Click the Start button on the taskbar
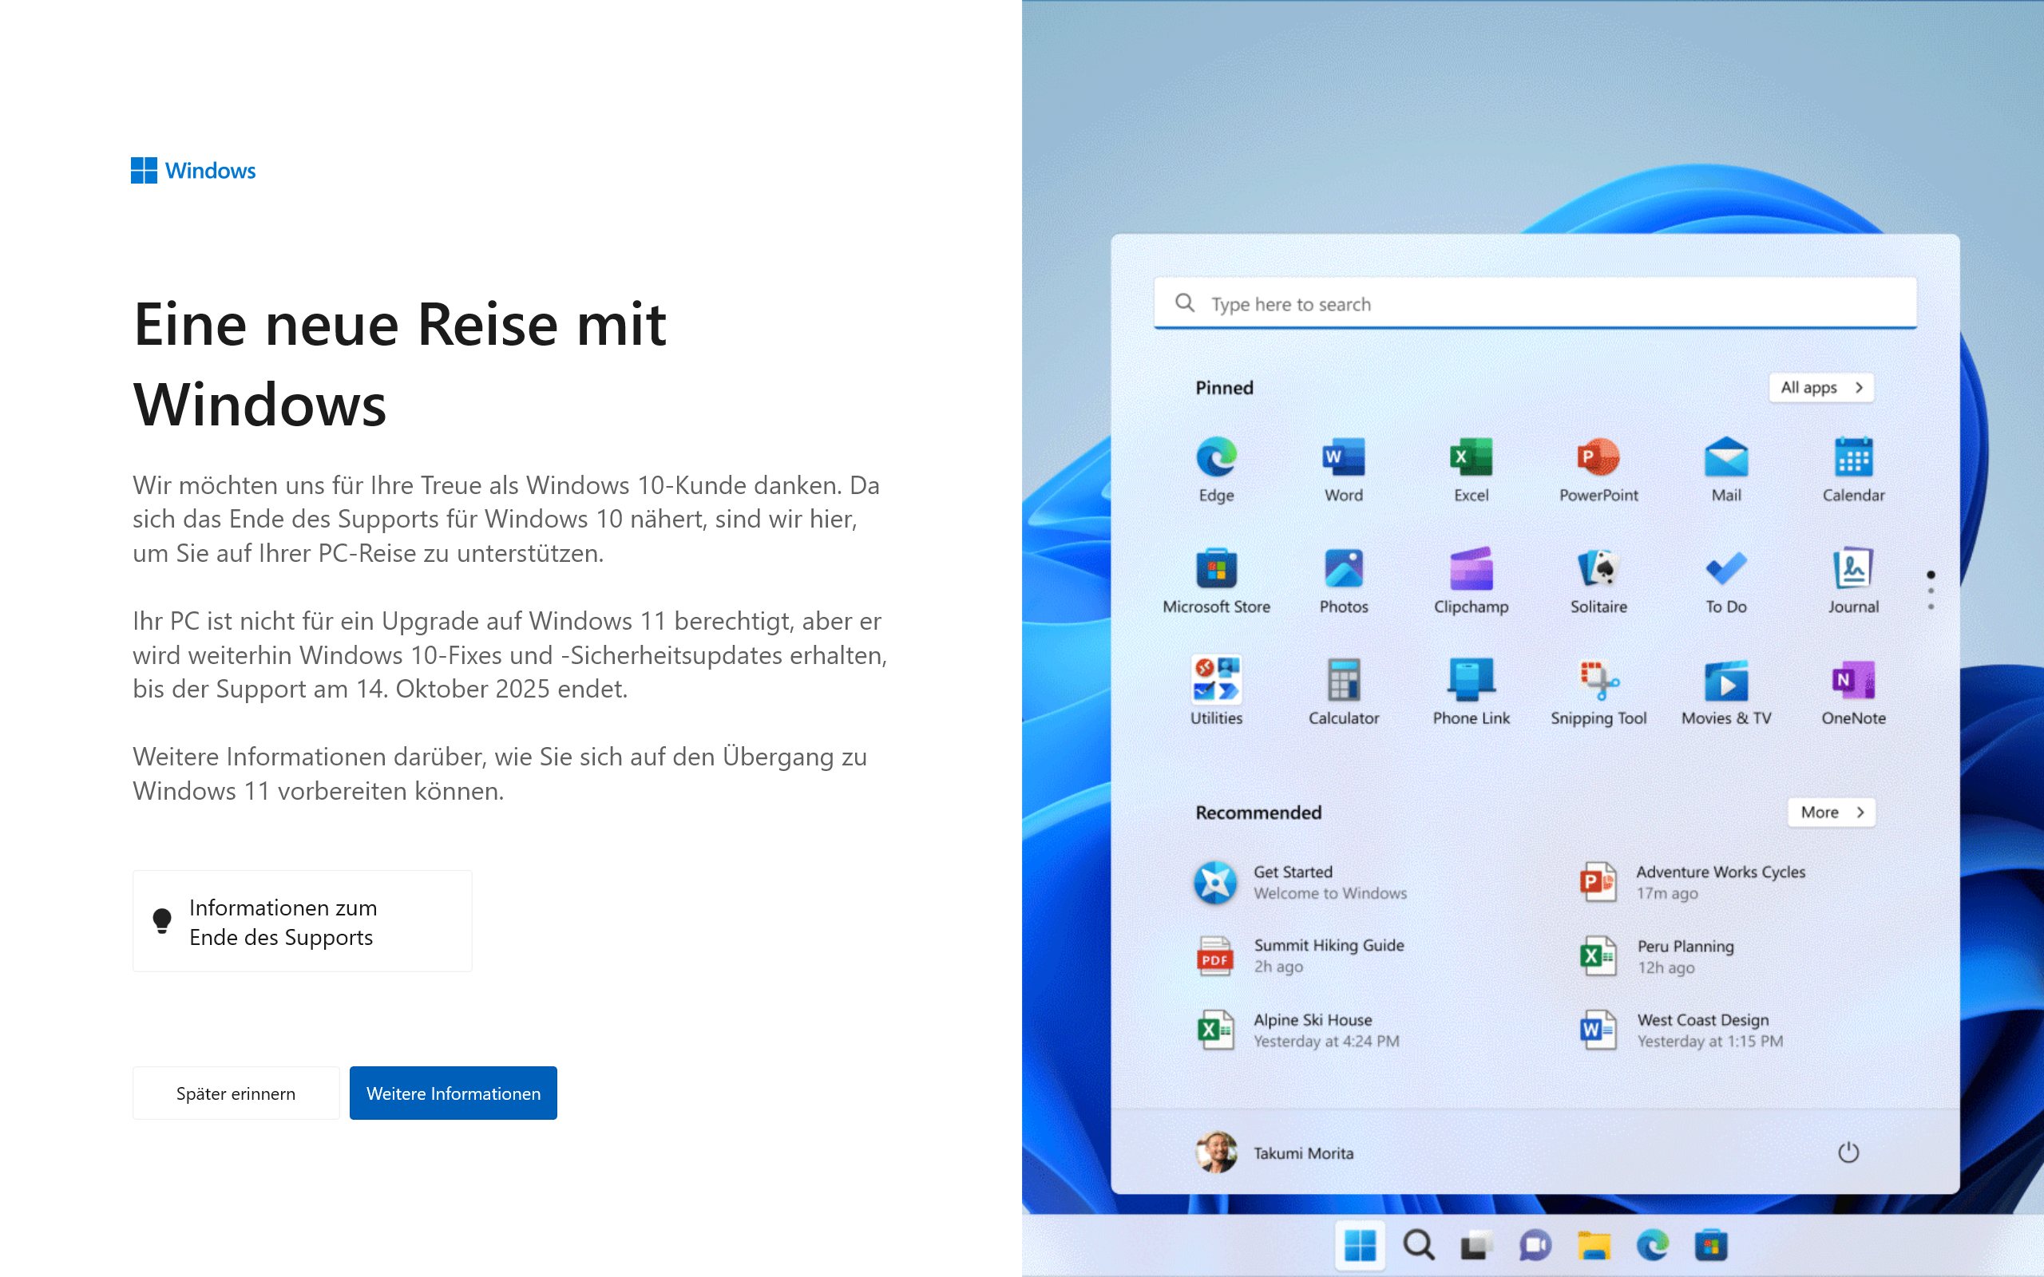 (1360, 1245)
